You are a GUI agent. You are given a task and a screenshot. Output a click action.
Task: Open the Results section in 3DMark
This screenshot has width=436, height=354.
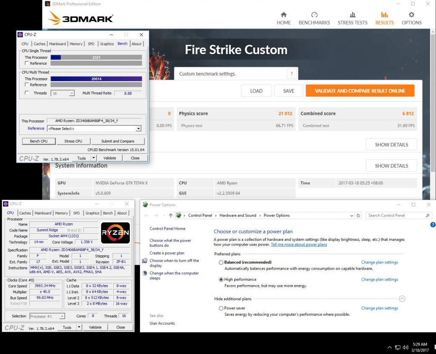click(384, 19)
